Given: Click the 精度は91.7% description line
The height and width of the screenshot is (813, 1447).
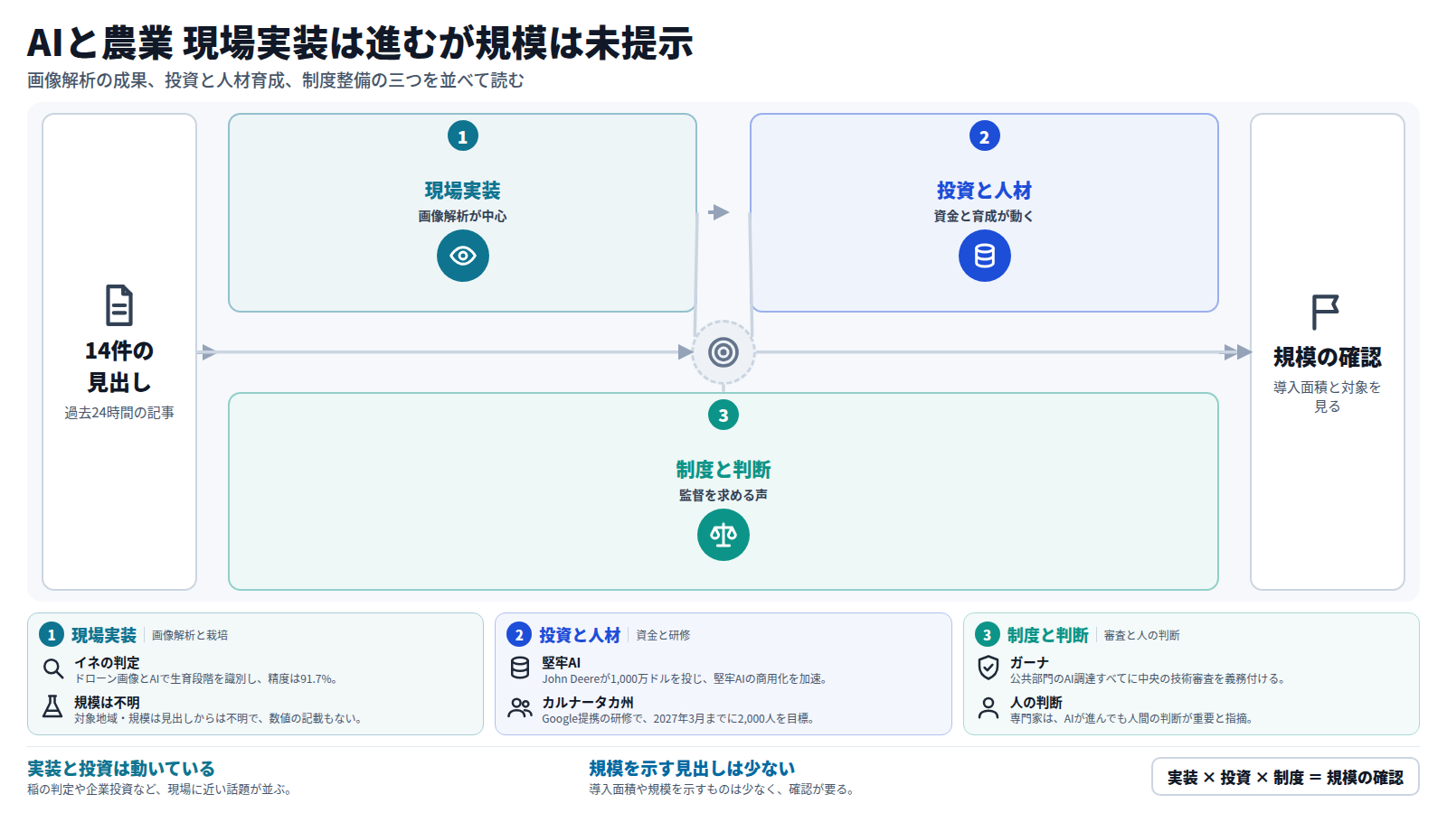Looking at the screenshot, I should click(x=207, y=679).
